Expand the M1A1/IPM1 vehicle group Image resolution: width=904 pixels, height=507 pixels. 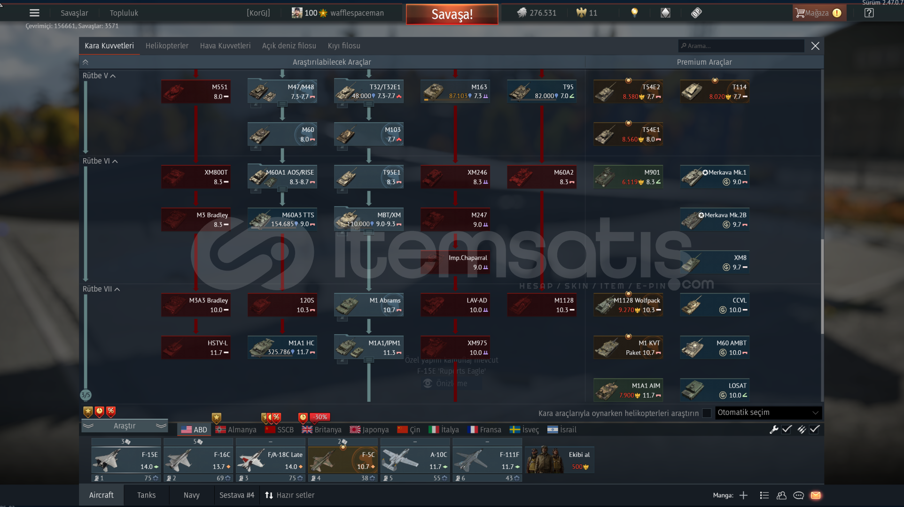pos(369,360)
